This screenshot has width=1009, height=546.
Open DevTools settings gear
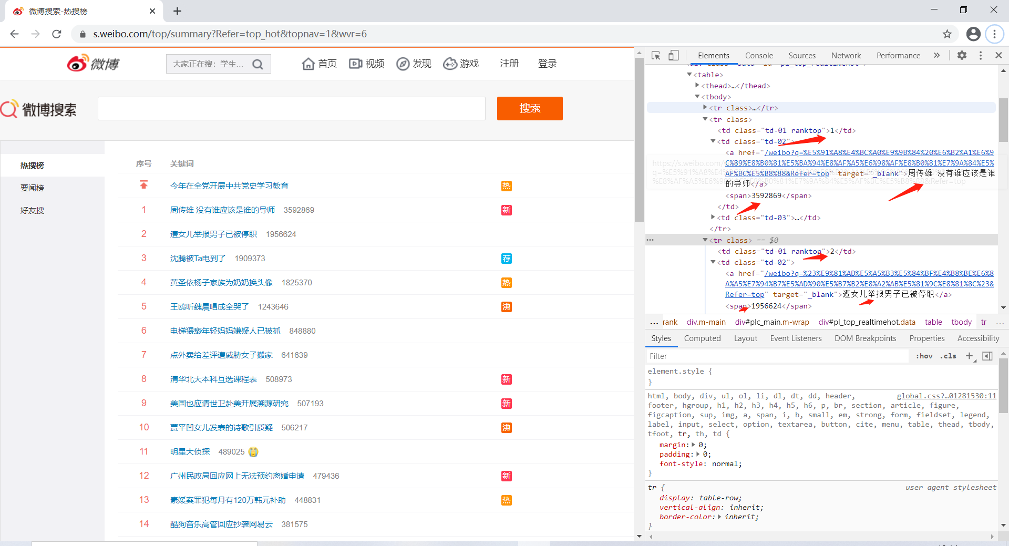[x=962, y=55]
